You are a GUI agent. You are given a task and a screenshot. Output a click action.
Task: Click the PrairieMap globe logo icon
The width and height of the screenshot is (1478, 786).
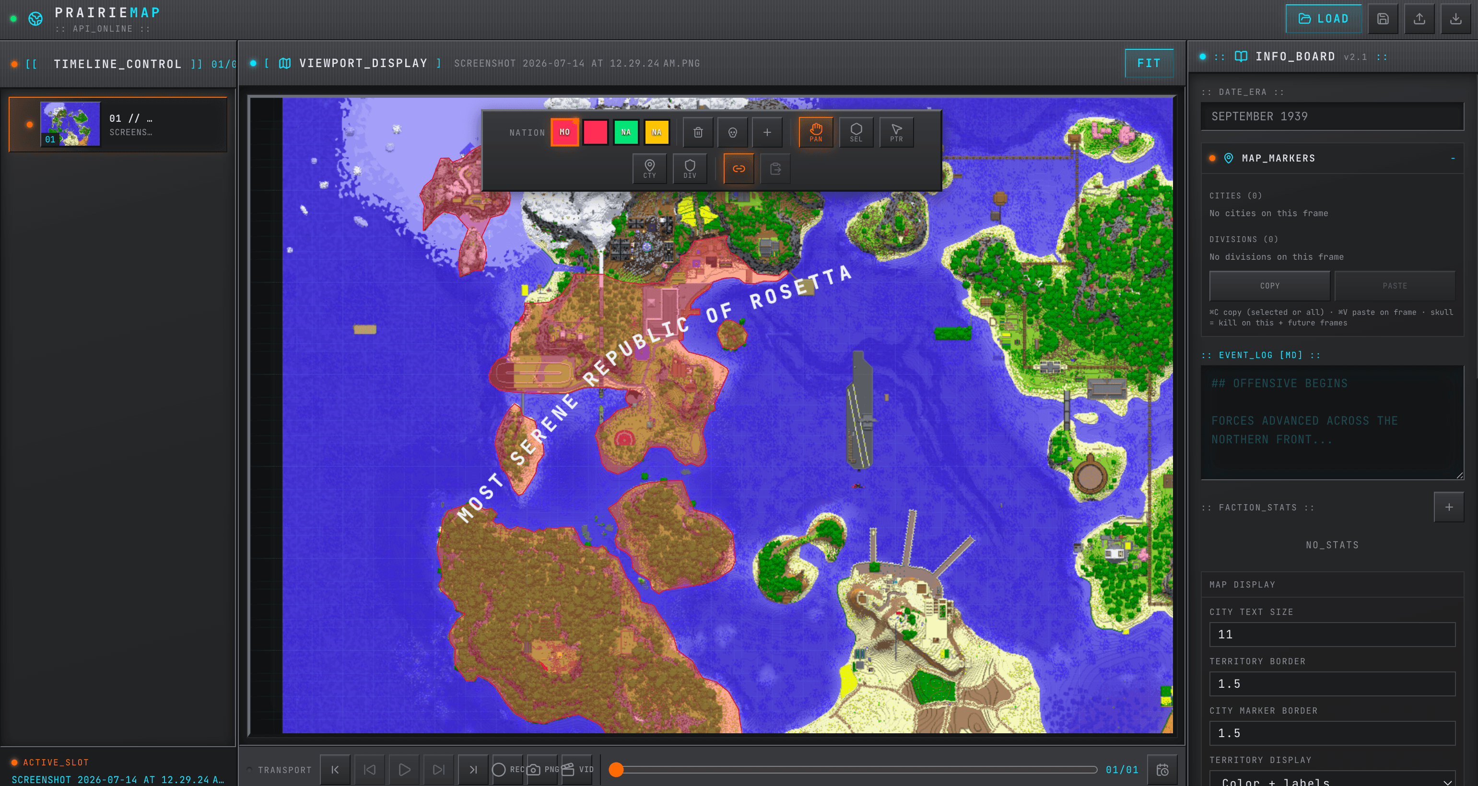pos(35,19)
